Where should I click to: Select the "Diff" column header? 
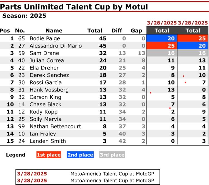coord(117,31)
